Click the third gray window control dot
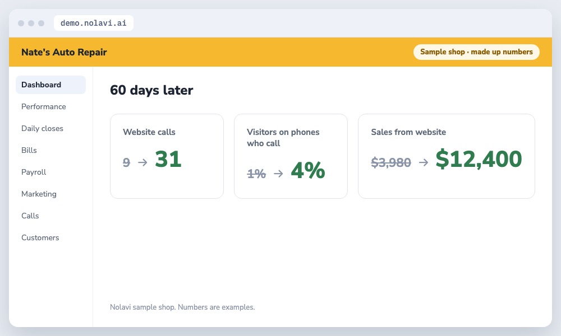The height and width of the screenshot is (336, 561). [x=41, y=23]
